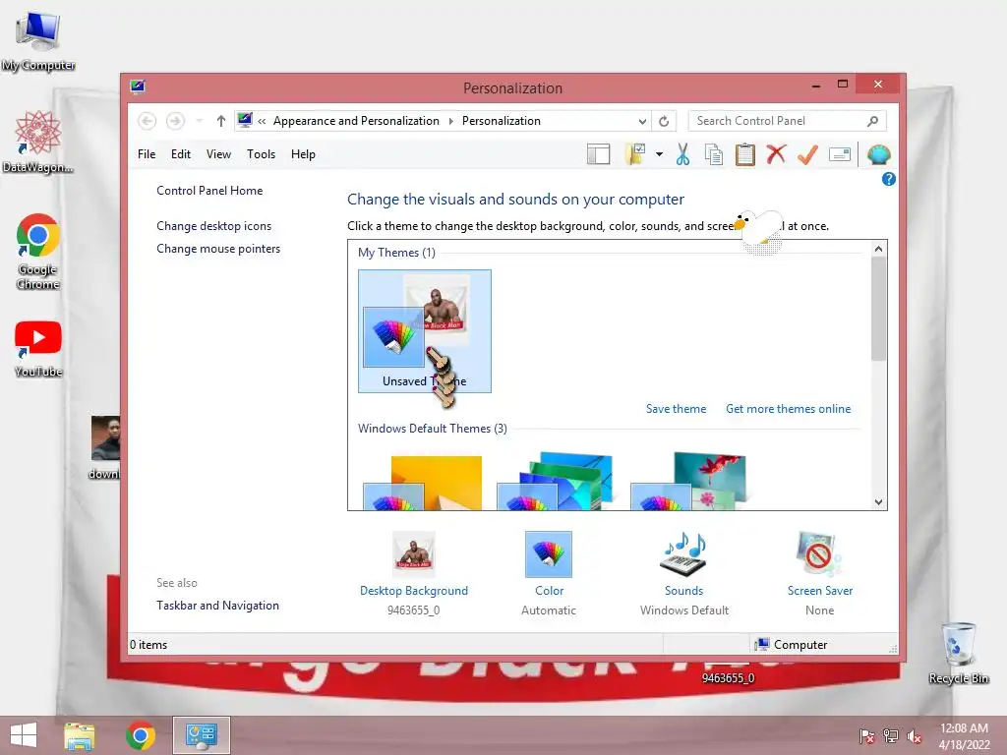Open Change desktop icons link

(x=213, y=226)
